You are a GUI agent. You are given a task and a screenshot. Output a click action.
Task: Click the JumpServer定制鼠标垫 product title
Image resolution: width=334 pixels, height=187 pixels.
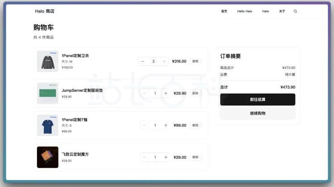[x=82, y=90]
